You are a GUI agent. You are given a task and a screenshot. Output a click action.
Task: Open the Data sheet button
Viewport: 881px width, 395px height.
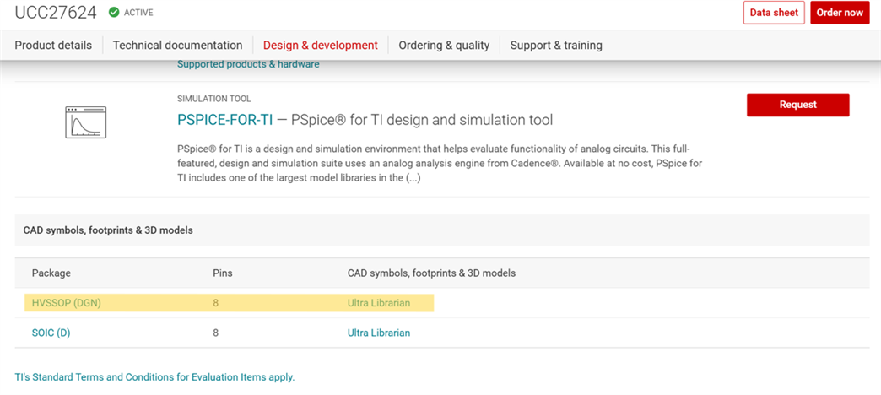pos(774,13)
